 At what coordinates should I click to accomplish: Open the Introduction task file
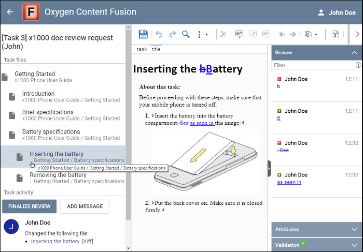pos(63,96)
